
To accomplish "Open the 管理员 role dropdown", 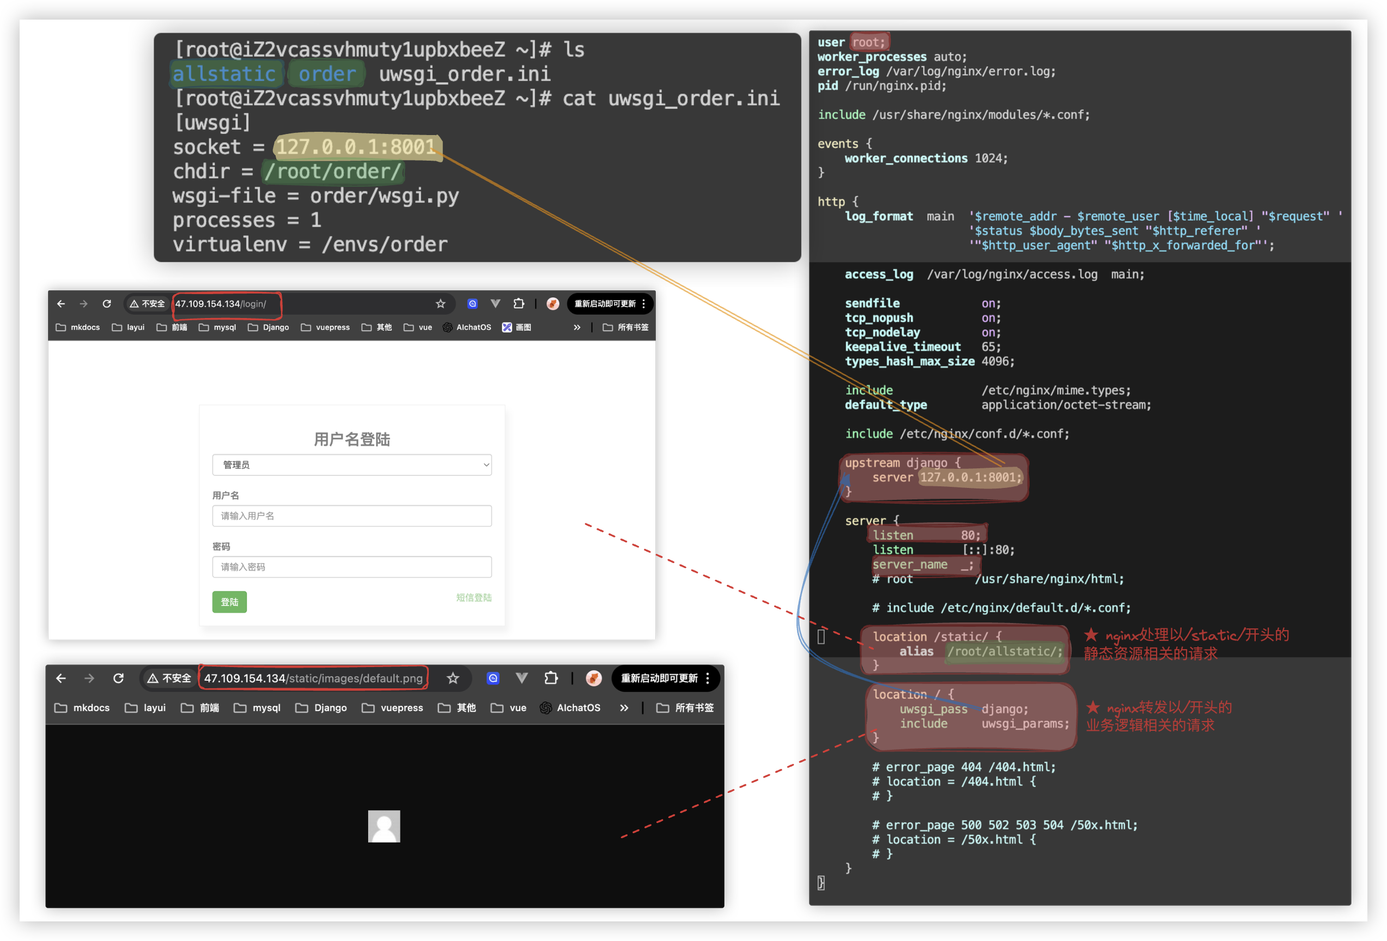I will pyautogui.click(x=351, y=465).
